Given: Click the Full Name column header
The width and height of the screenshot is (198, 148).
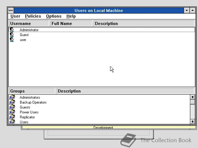Looking at the screenshot, I should point(71,23).
